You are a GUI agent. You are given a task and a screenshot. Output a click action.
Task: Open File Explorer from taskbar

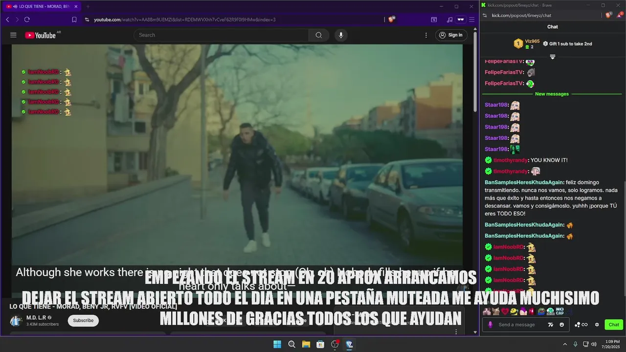(x=306, y=344)
